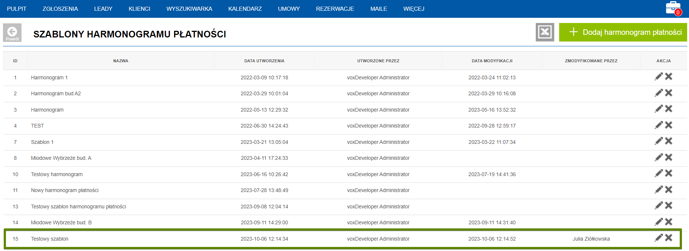689x251 pixels.
Task: Click the 'Testowy harmonogram' name cell
Action: tap(57, 174)
